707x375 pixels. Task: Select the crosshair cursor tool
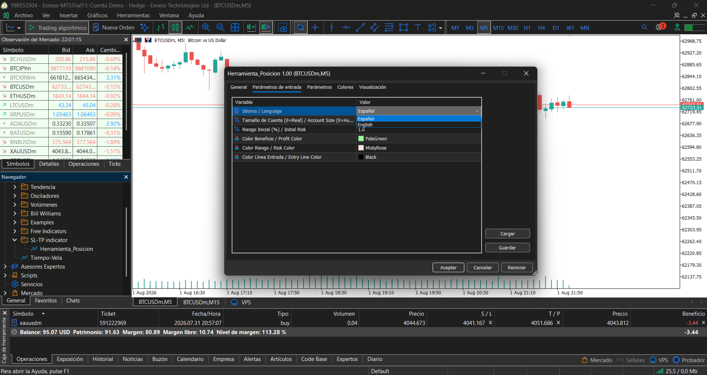[315, 28]
